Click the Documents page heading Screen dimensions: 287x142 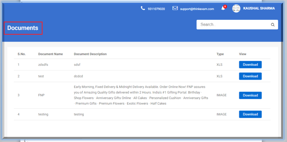click(23, 28)
